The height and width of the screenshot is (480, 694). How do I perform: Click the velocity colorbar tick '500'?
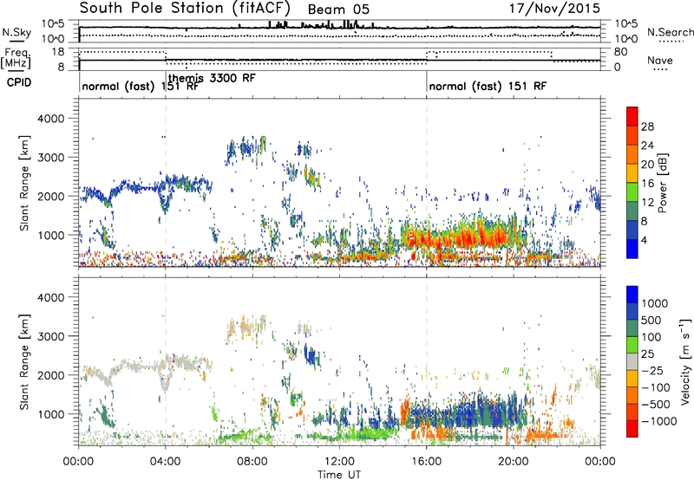coord(651,320)
